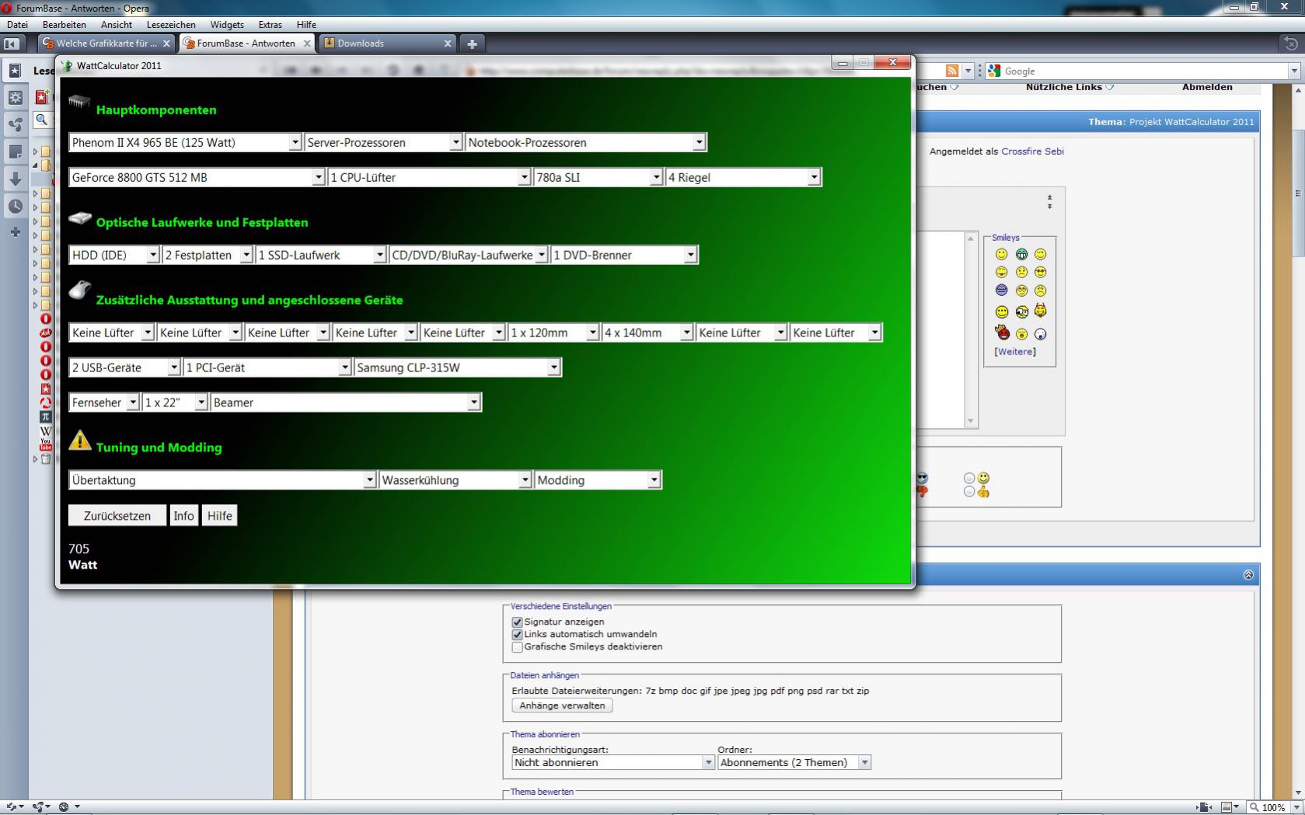Image resolution: width=1305 pixels, height=815 pixels.
Task: Open the Opera bookmarks panel star icon
Action: click(x=15, y=71)
